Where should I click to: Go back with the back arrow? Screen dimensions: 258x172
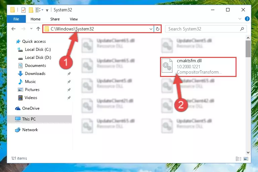[13, 29]
